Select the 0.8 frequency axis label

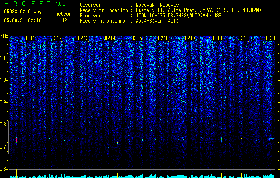(x=4, y=125)
